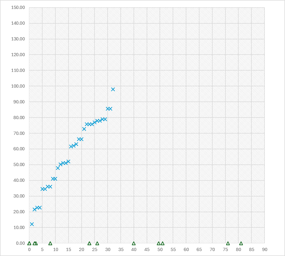
Task: Click the blue X marker at x=21
Action: pos(84,129)
